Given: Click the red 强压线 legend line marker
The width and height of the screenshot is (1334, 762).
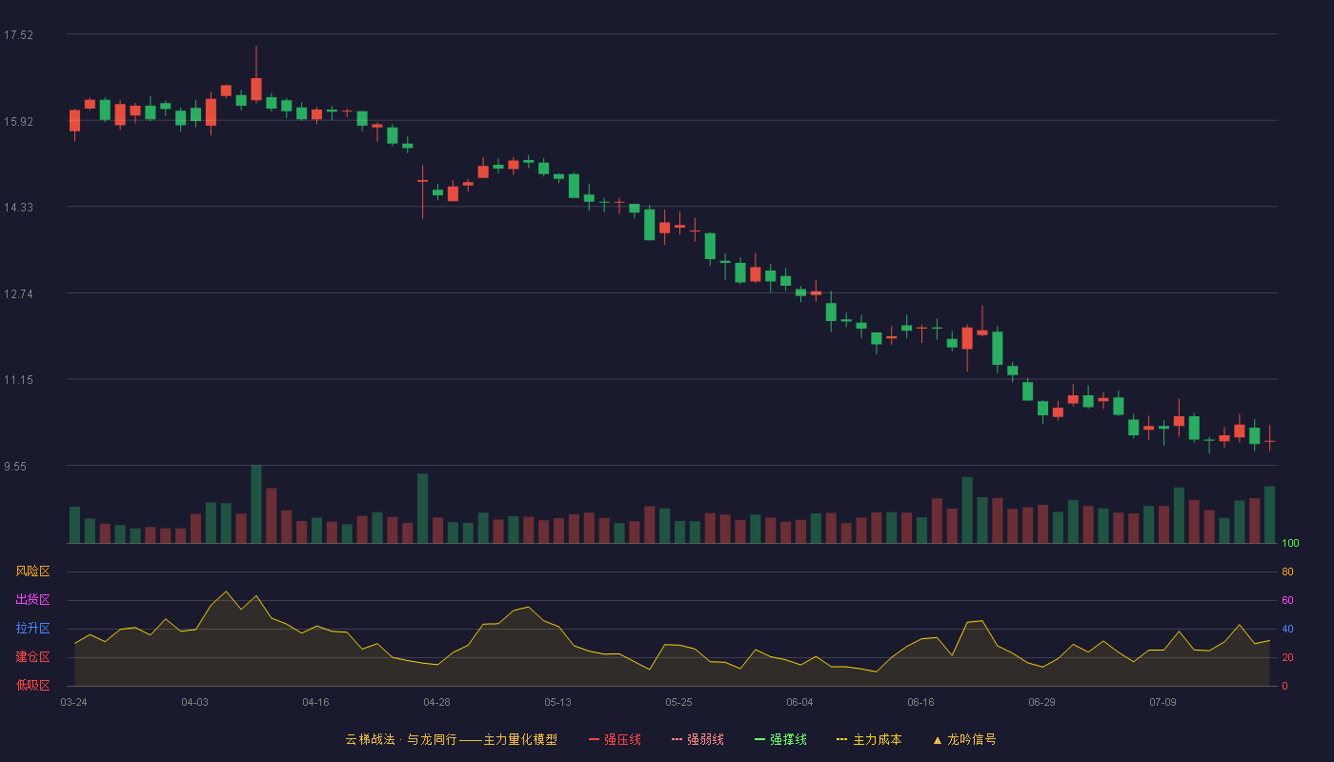Looking at the screenshot, I should pos(594,739).
